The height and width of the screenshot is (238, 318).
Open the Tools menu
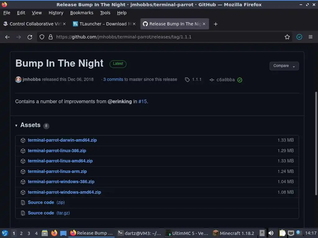click(105, 13)
